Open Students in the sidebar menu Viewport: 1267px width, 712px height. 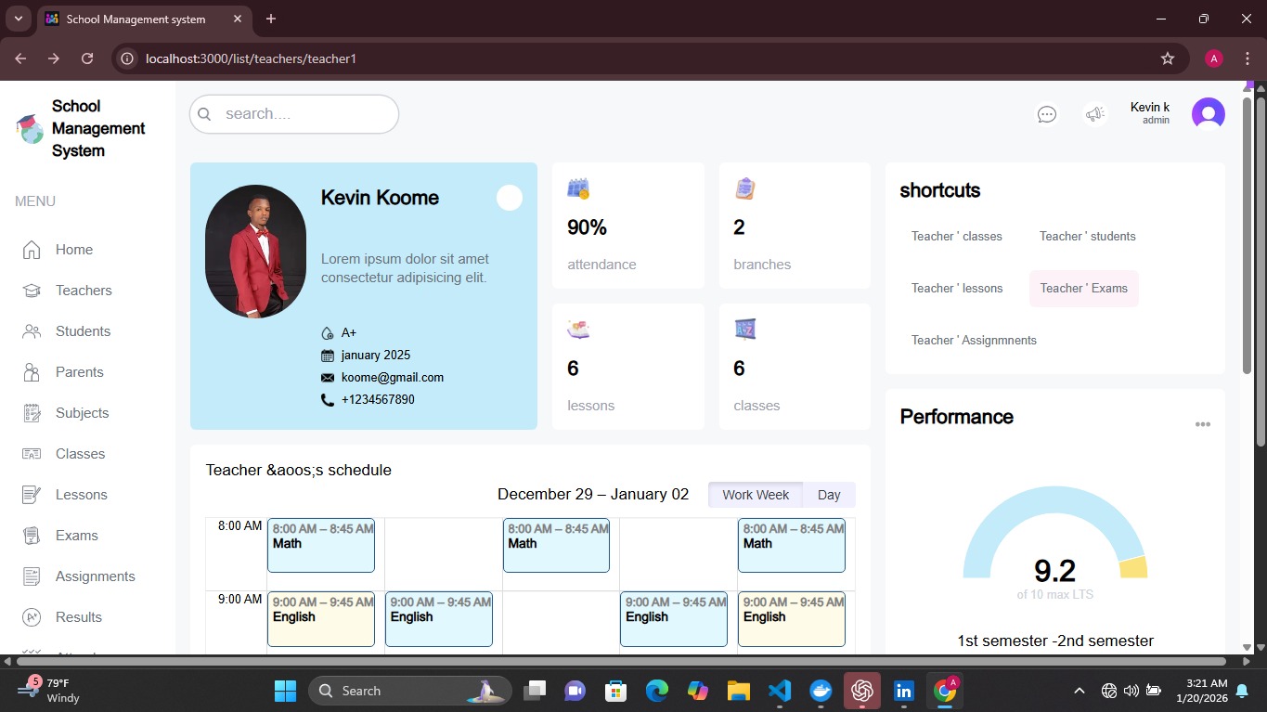point(83,331)
